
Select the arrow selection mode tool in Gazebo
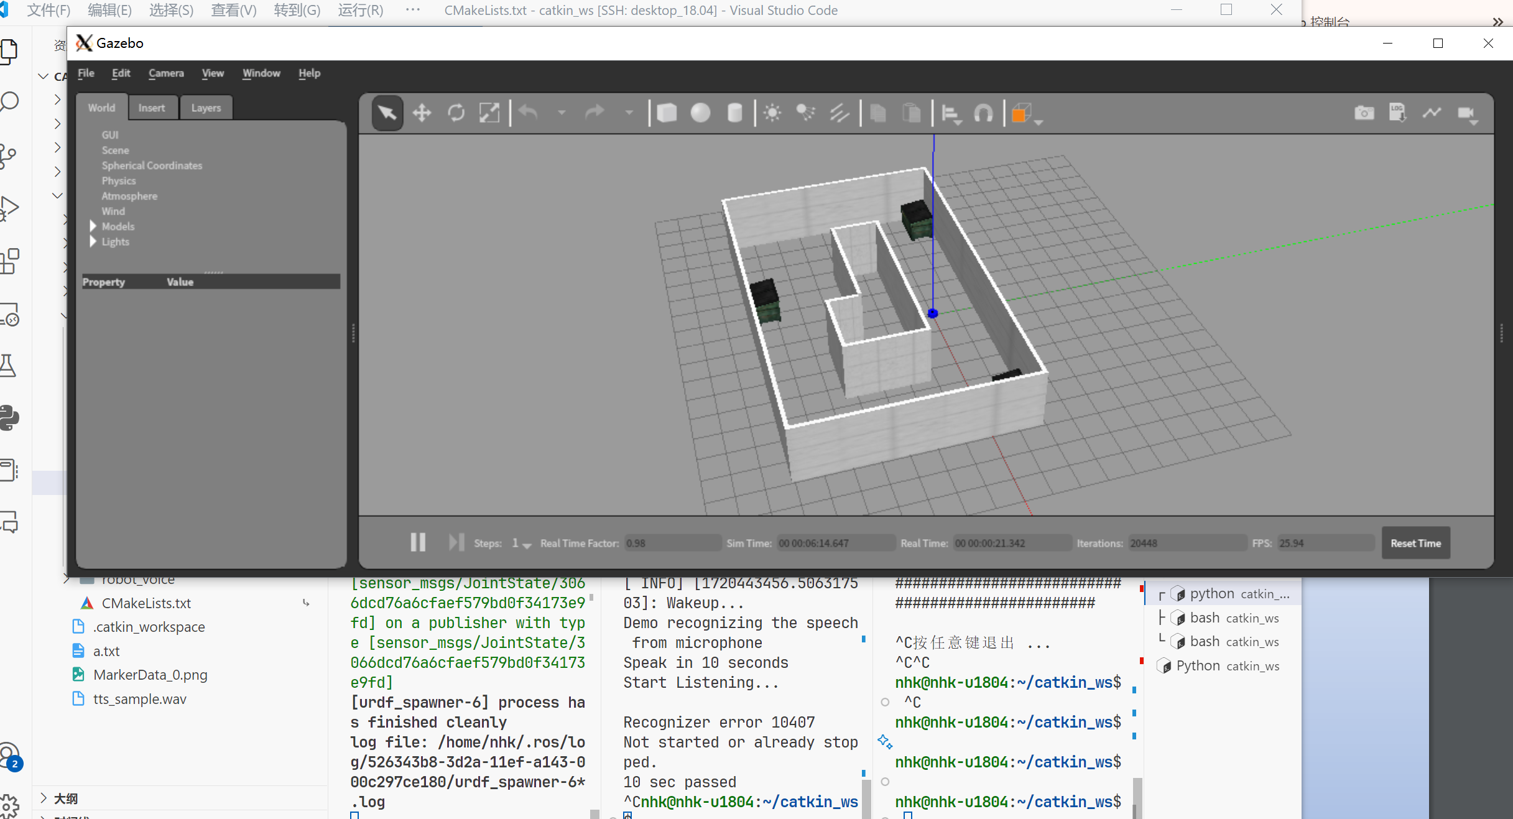pos(387,113)
